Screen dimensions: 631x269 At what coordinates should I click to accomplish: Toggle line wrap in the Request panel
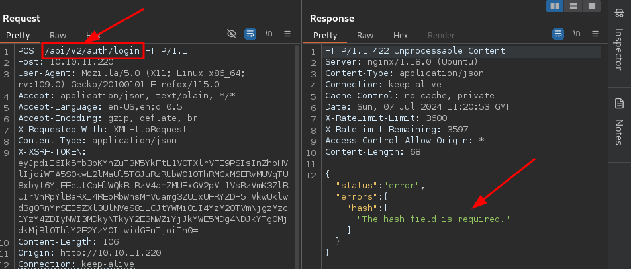pyautogui.click(x=250, y=34)
